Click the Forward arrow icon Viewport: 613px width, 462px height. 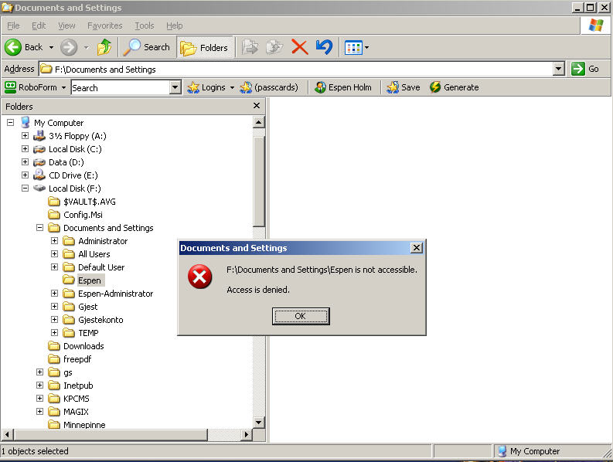pyautogui.click(x=69, y=47)
